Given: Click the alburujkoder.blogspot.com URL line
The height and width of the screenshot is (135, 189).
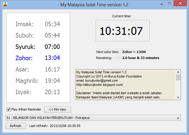Looking at the screenshot, I should (x=100, y=85).
